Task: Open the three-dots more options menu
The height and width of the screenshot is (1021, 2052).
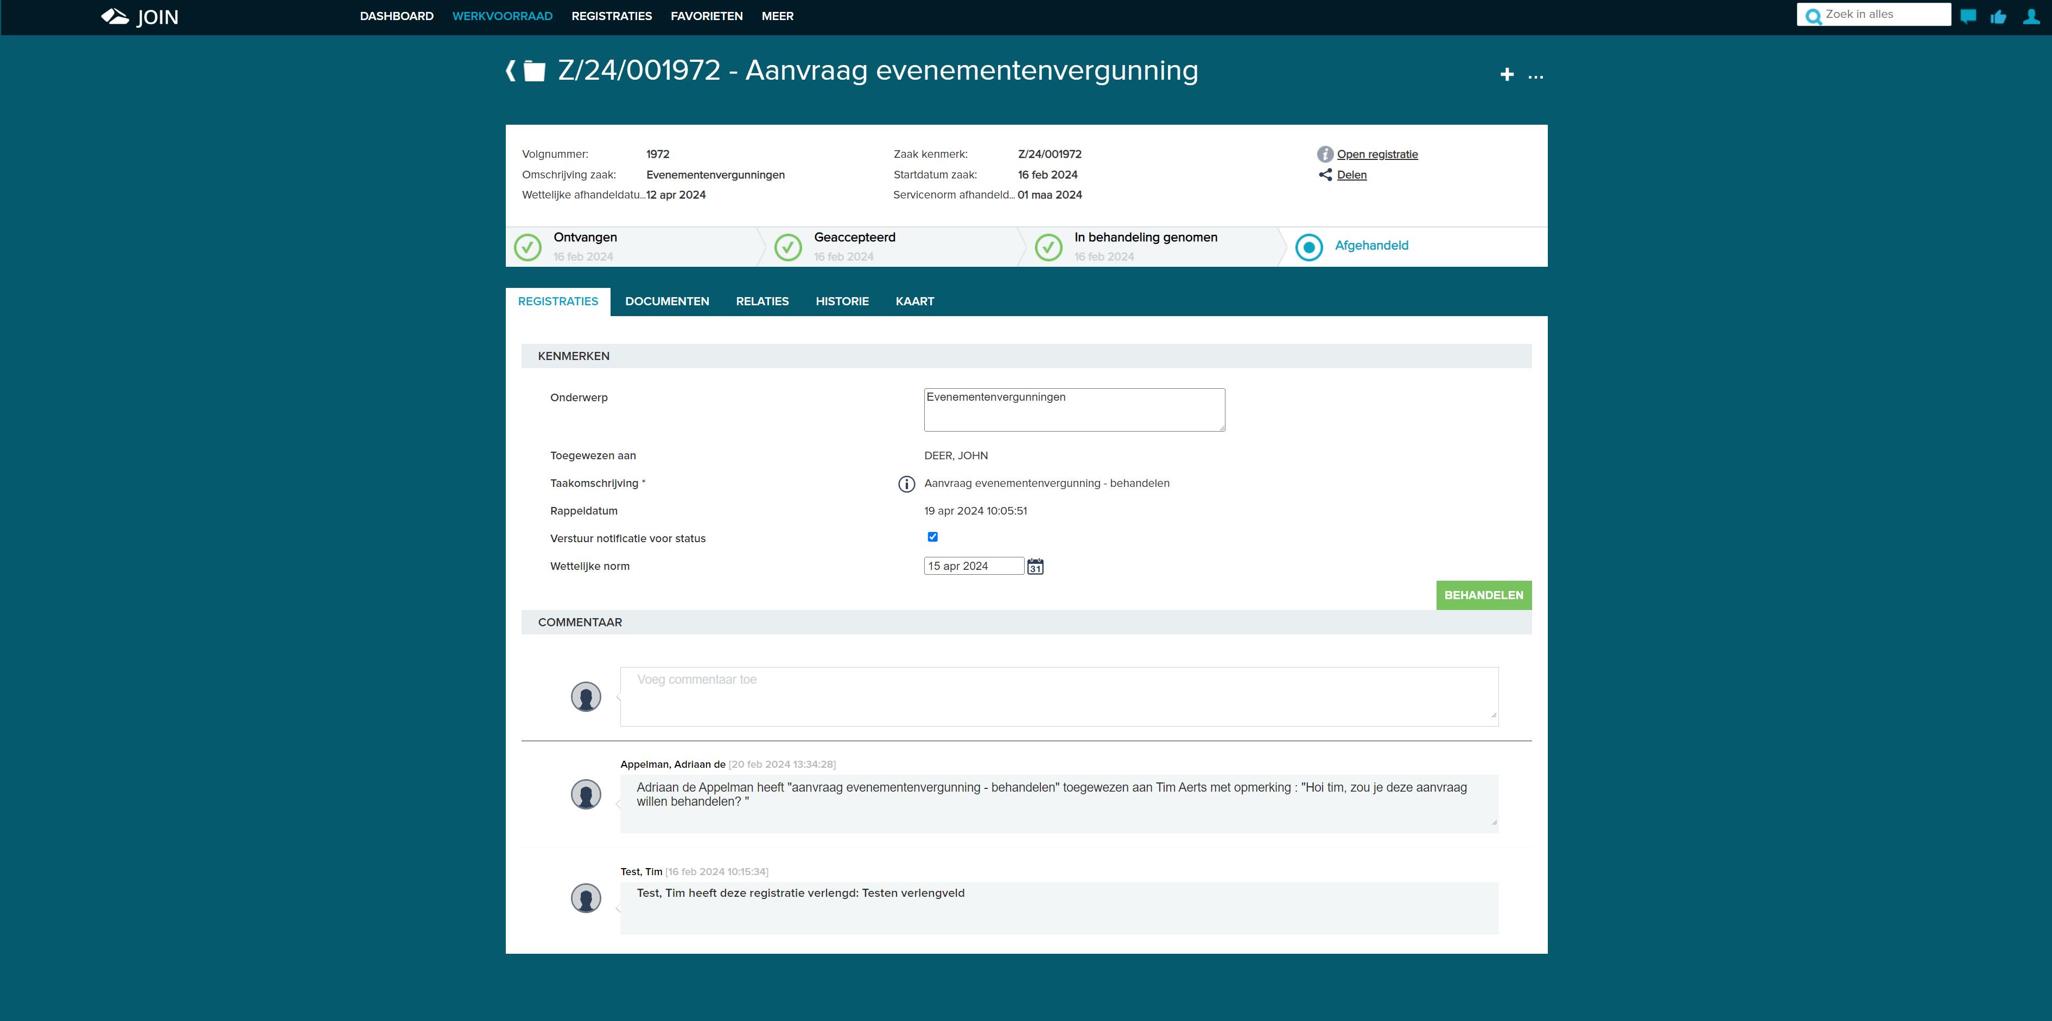Action: click(x=1536, y=76)
